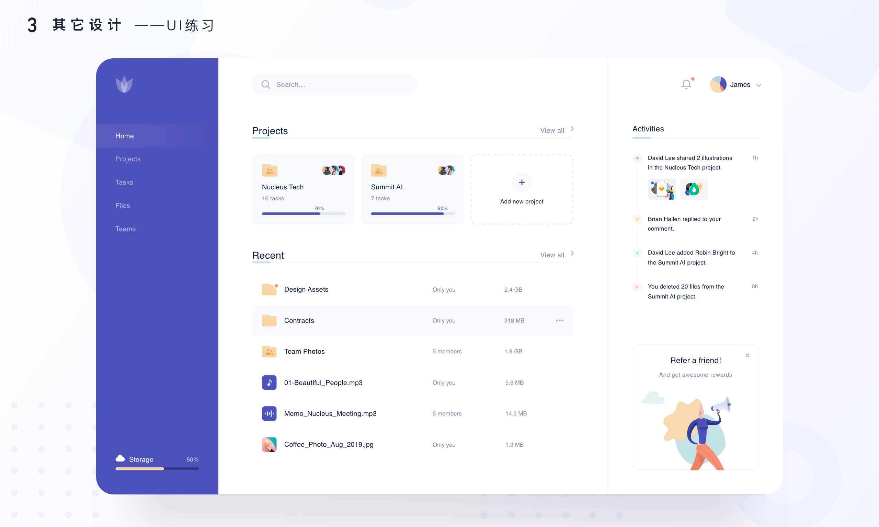The width and height of the screenshot is (879, 527).
Task: Open the three-dot menu on Contracts row
Action: point(560,320)
